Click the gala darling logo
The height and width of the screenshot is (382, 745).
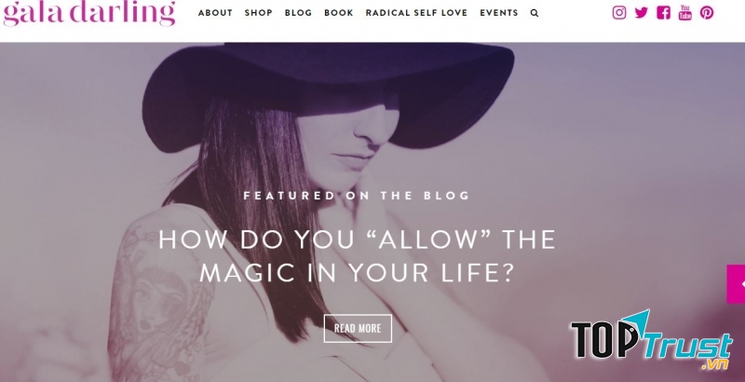tap(89, 13)
